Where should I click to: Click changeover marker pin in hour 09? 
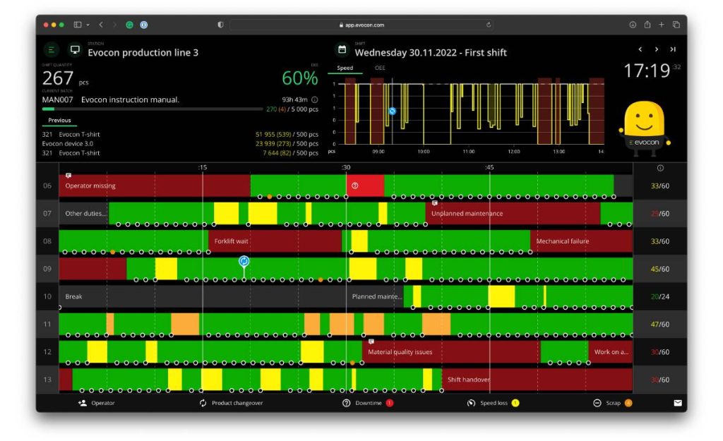coord(244,261)
